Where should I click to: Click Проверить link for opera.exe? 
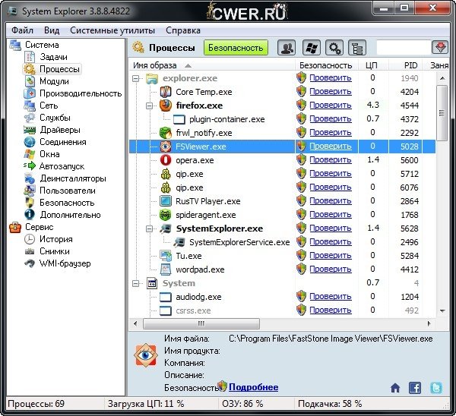pyautogui.click(x=331, y=159)
